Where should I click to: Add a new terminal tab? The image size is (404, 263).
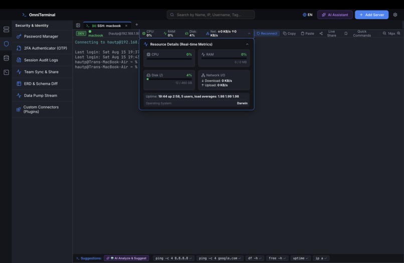[136, 25]
